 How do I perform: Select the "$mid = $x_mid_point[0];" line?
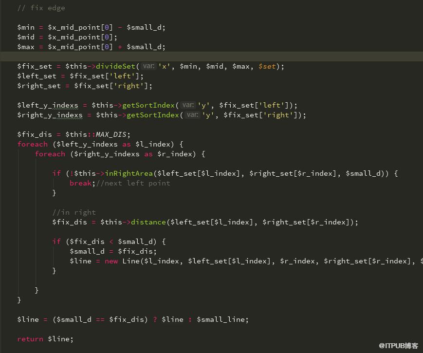click(68, 37)
